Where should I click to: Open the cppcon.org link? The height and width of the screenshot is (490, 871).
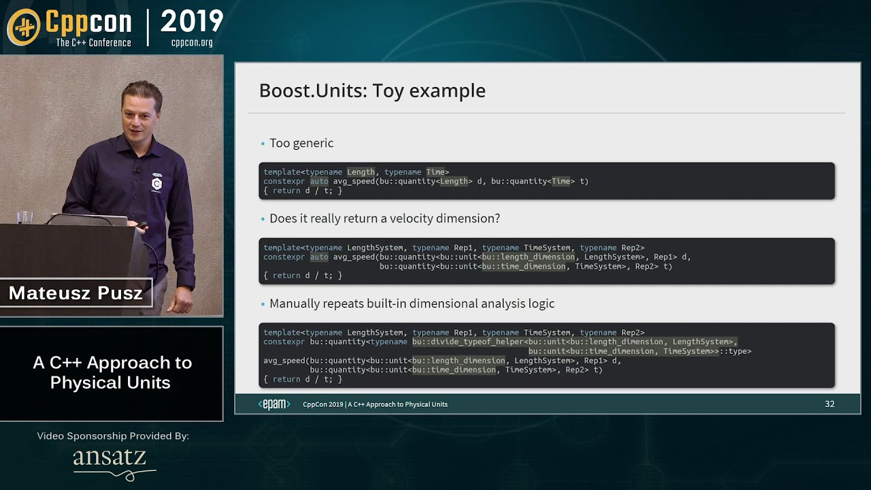click(x=192, y=43)
